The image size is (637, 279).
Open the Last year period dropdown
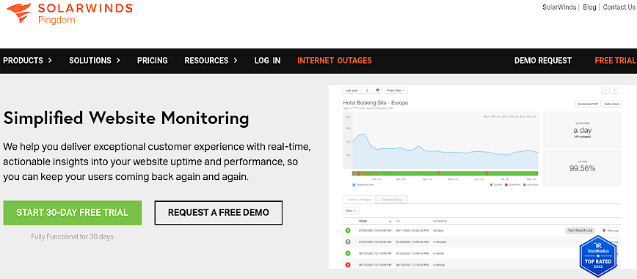click(357, 90)
